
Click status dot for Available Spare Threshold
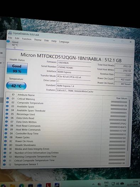(x=7, y=110)
